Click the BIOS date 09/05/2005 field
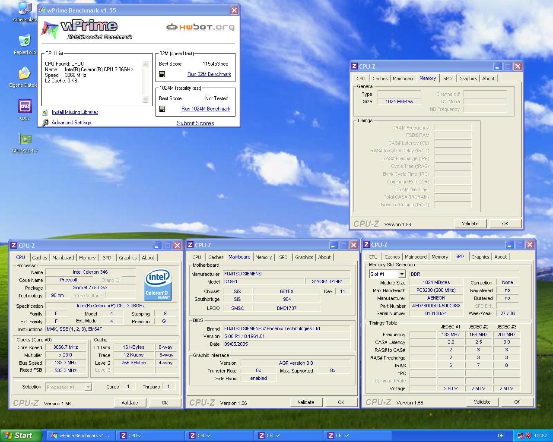This screenshot has width=553, height=442. [286, 344]
